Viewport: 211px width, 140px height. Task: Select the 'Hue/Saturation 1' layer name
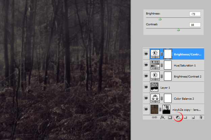185,65
